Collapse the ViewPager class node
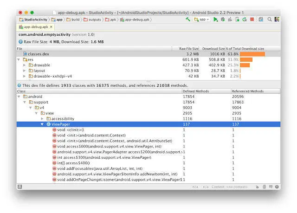This screenshot has width=297, height=213. click(42, 124)
